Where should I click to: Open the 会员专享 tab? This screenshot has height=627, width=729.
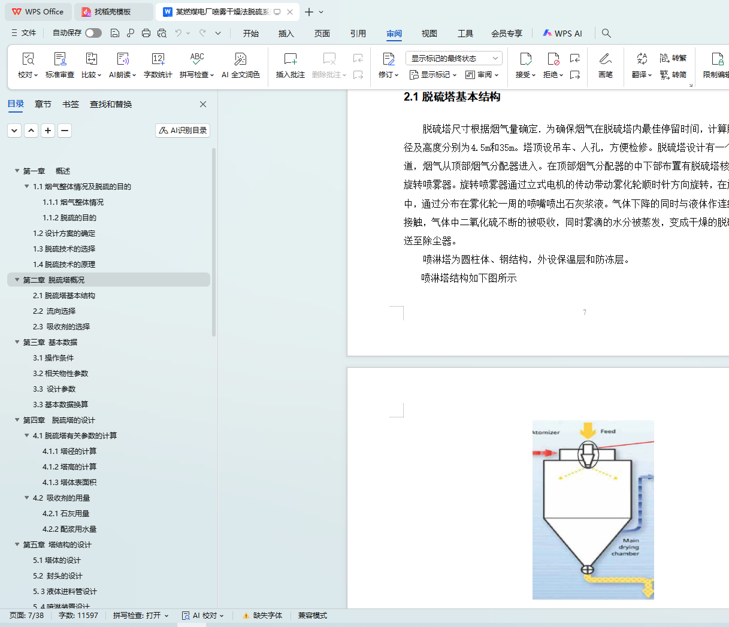507,34
